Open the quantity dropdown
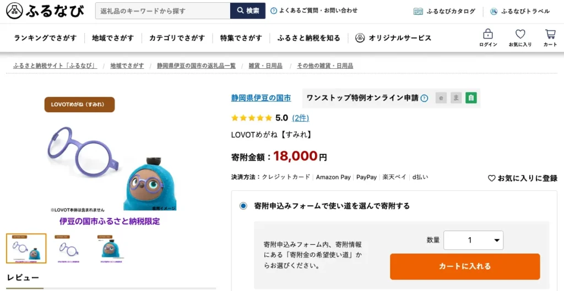Viewport: 564px width, 291px height. [473, 240]
